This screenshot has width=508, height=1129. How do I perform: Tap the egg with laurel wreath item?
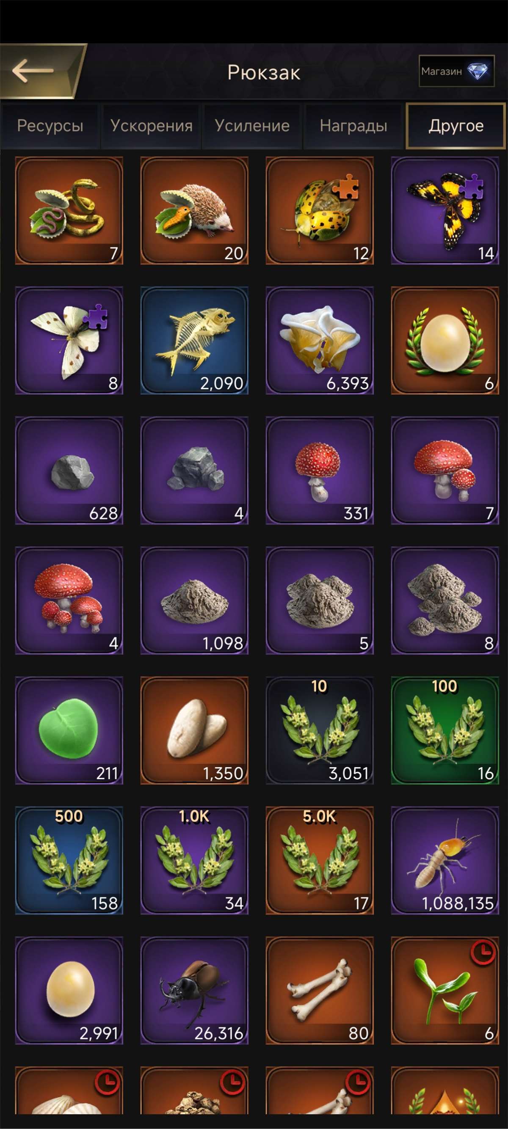tap(445, 341)
